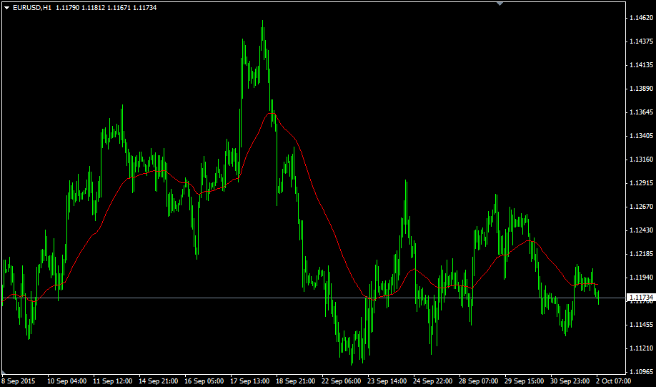The image size is (656, 387).
Task: Click the 1.14620 price scale label
Action: click(641, 18)
